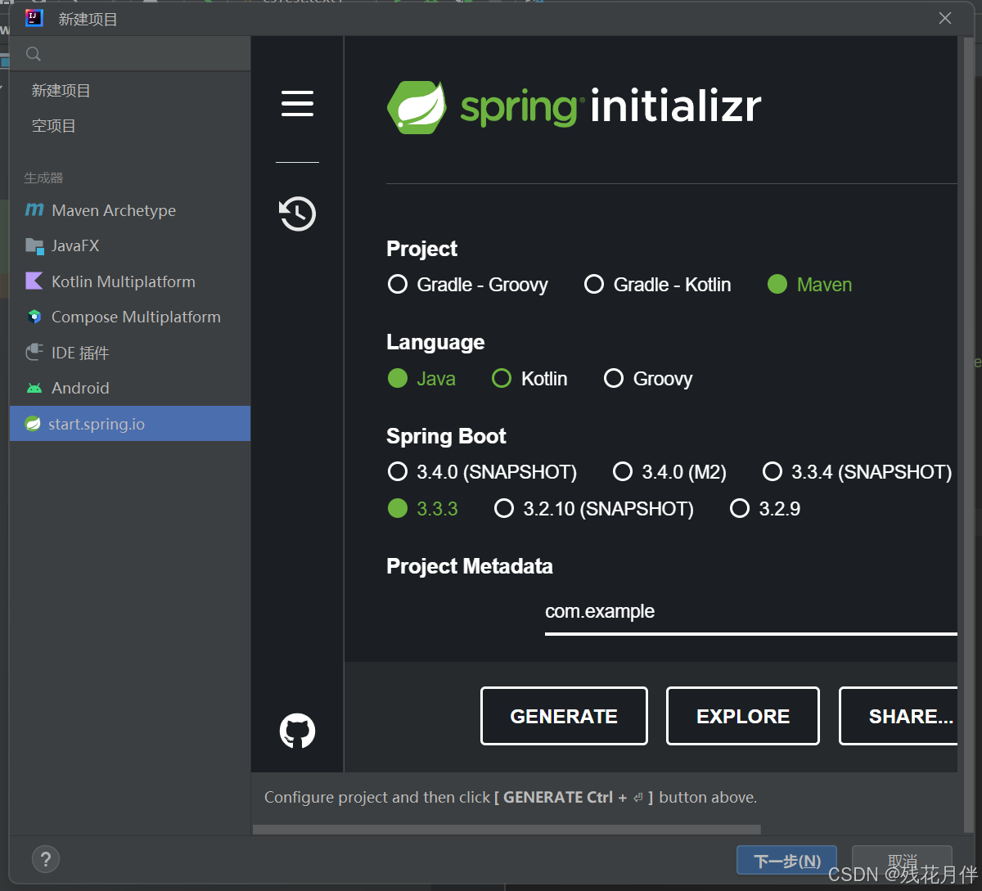982x891 pixels.
Task: Click the JavaFX folder icon
Action: point(34,245)
